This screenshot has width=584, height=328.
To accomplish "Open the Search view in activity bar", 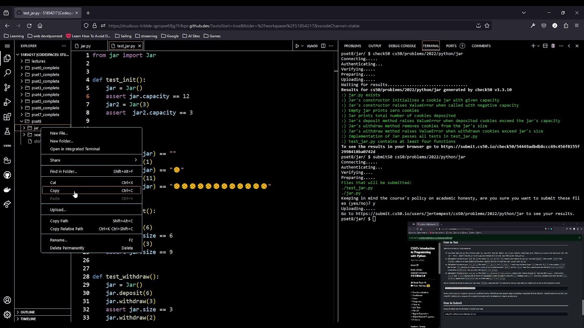I will 7,73.
